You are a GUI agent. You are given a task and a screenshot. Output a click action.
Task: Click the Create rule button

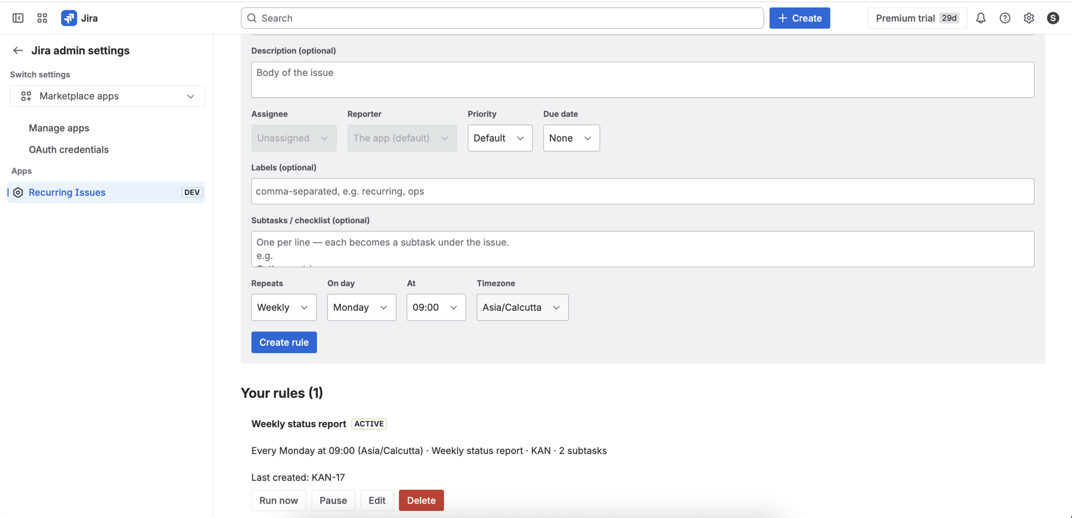284,342
